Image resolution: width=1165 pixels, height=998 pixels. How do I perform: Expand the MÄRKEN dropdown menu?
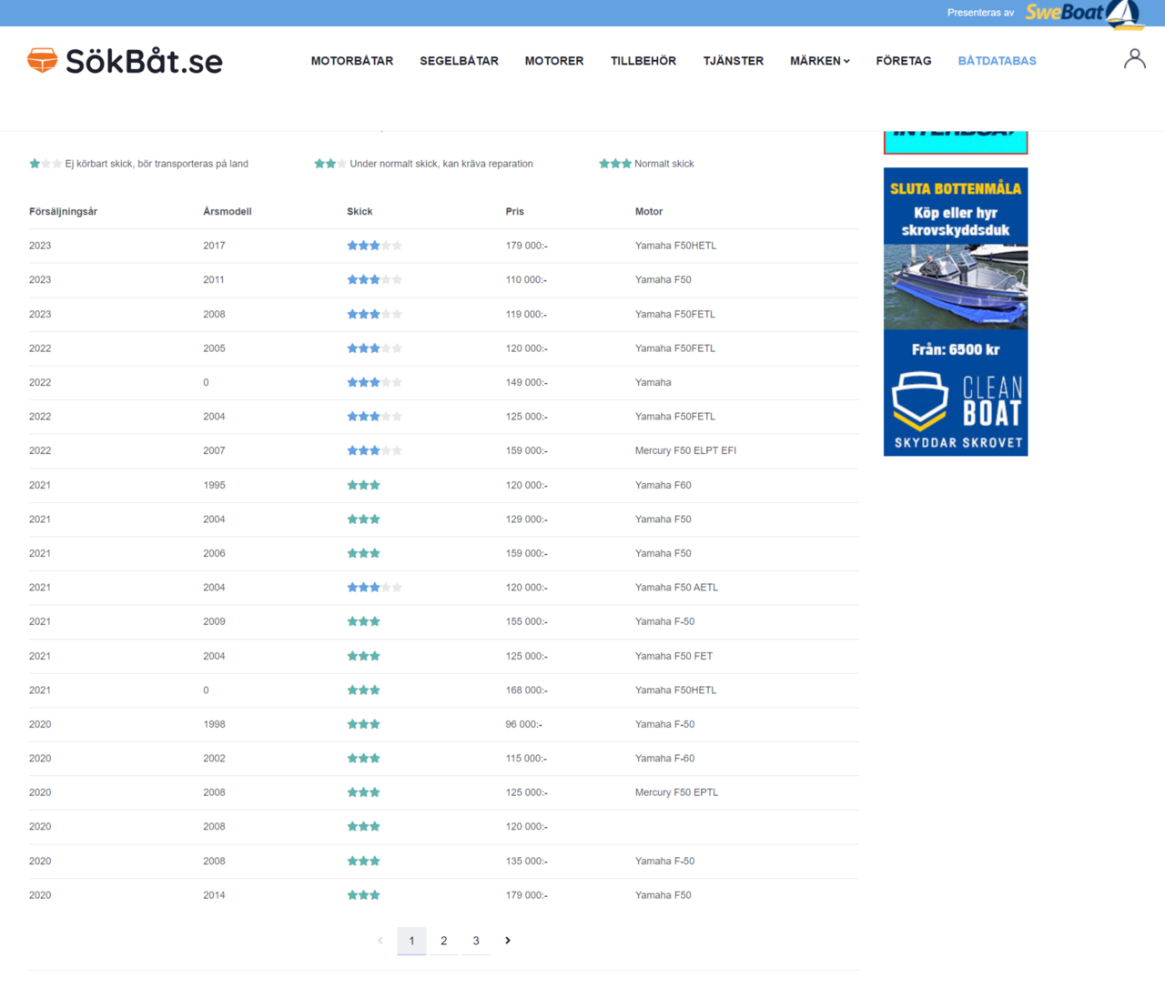(x=818, y=61)
